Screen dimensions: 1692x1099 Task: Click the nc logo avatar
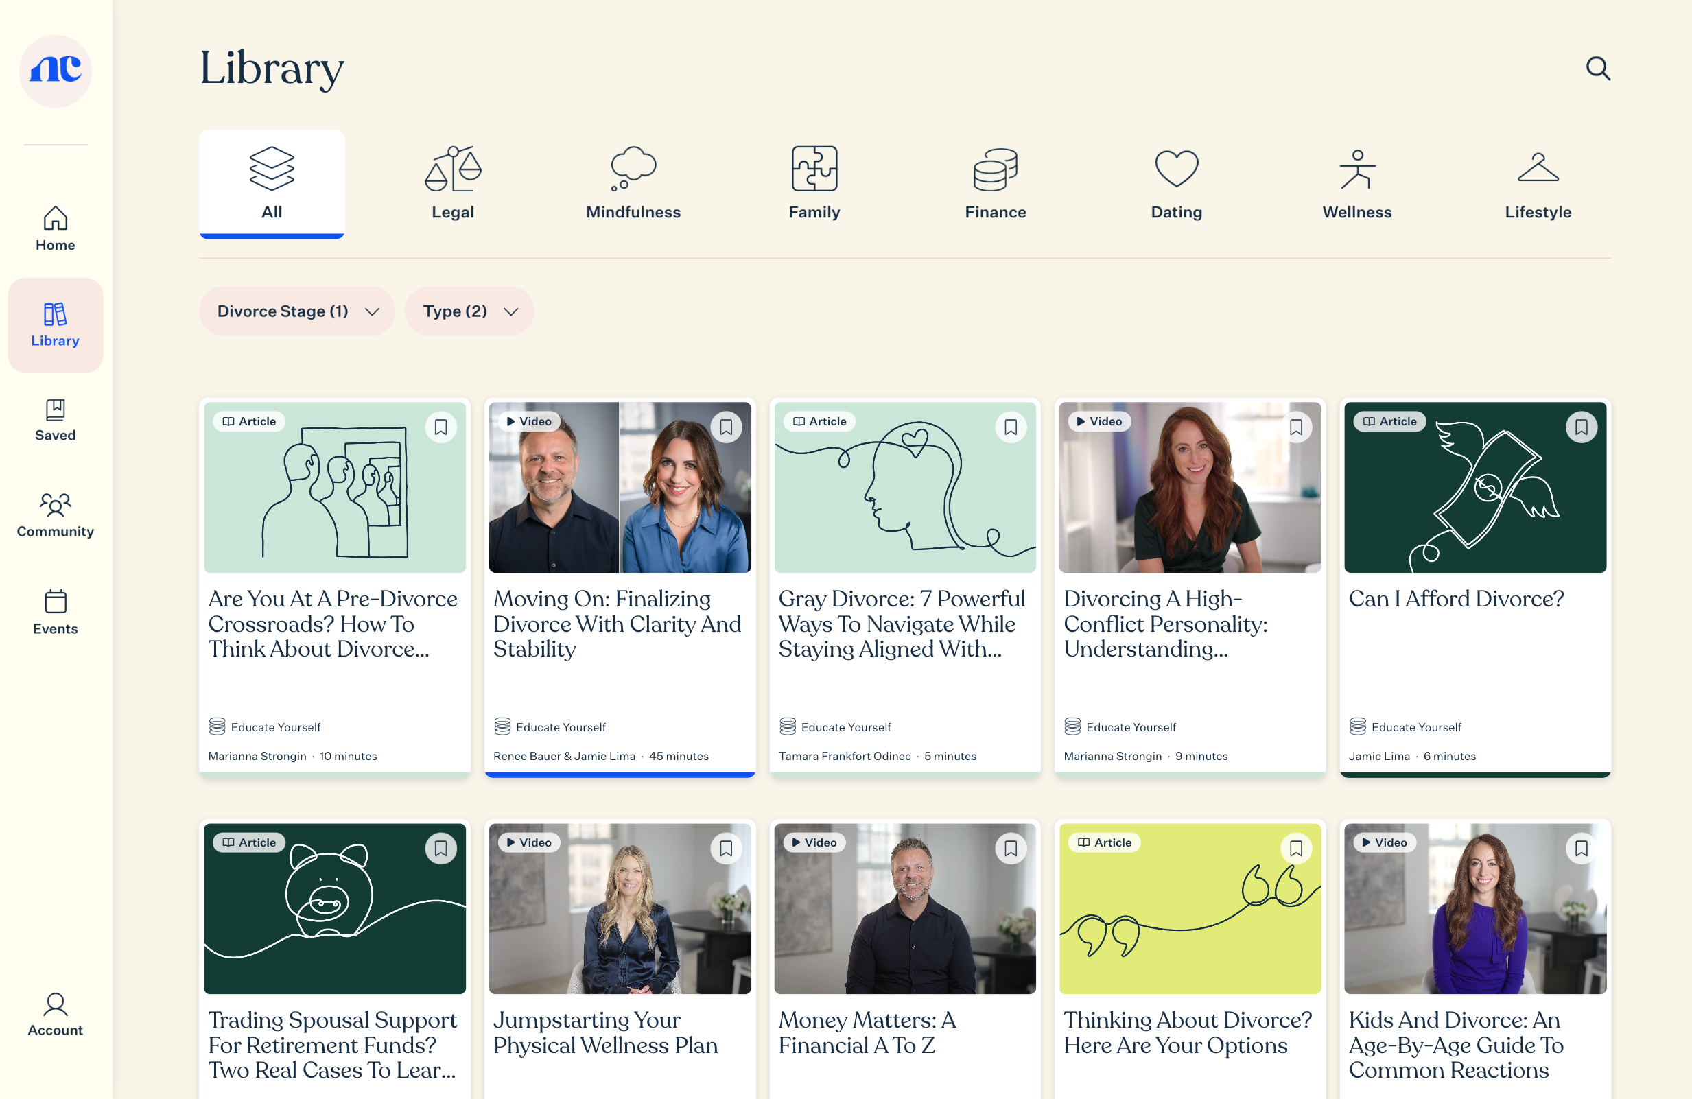click(56, 71)
